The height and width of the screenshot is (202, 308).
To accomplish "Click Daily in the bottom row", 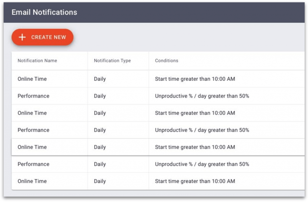I will click(x=100, y=181).
